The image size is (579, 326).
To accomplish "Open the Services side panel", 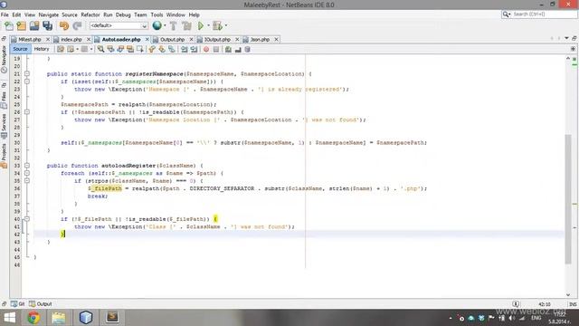I will coord(4,126).
